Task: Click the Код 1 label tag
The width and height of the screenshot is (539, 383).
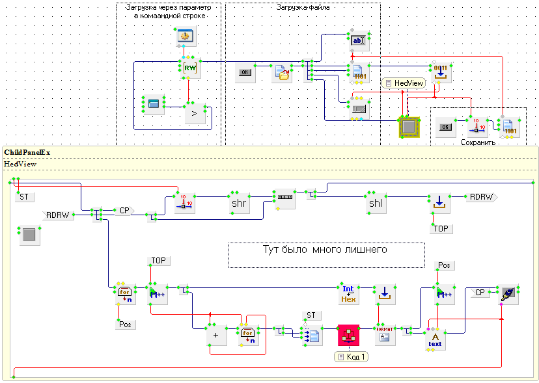Action: (352, 356)
